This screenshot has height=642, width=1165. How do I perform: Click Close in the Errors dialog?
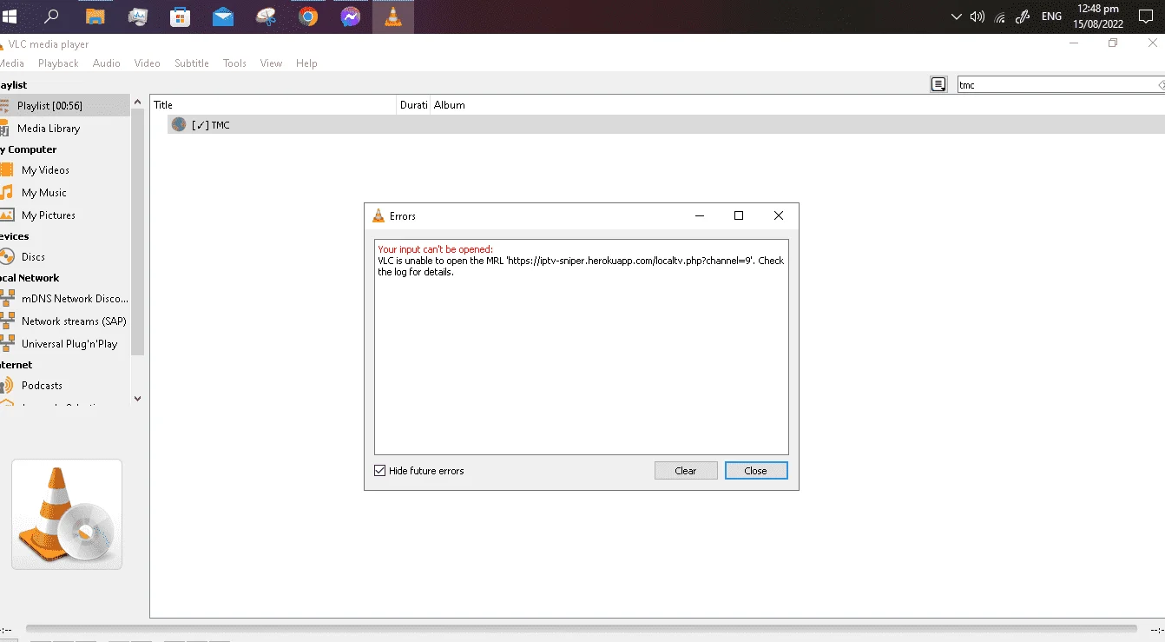[x=756, y=471]
